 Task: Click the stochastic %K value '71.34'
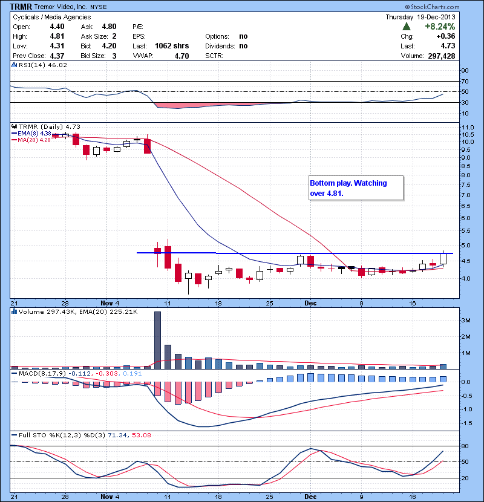tap(117, 435)
